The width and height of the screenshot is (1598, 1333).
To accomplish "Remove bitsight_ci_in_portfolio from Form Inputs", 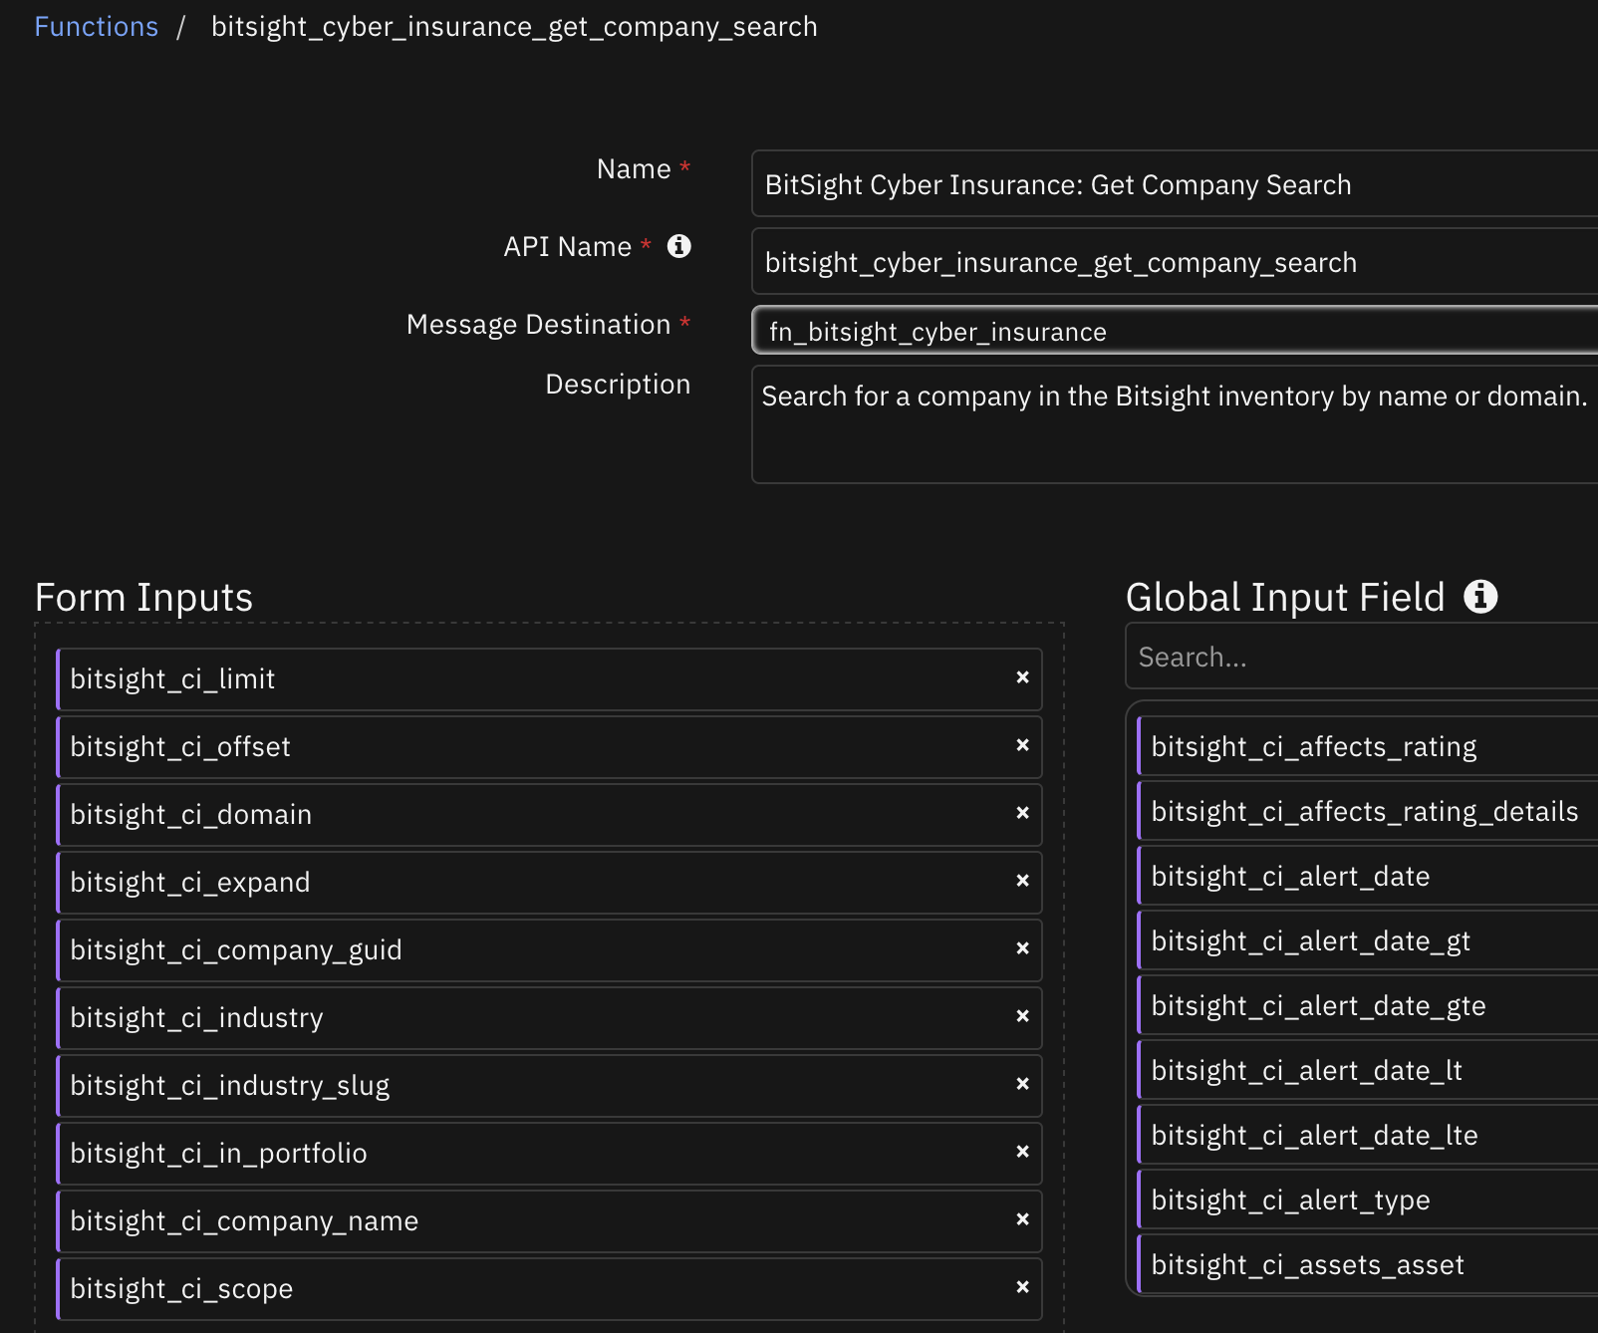I will pos(1022,1152).
